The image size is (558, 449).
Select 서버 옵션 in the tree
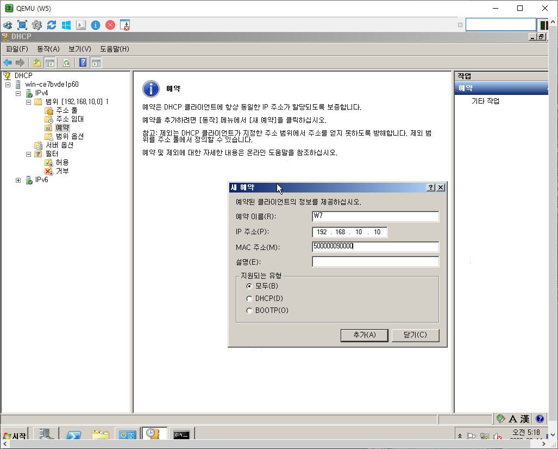(x=59, y=145)
